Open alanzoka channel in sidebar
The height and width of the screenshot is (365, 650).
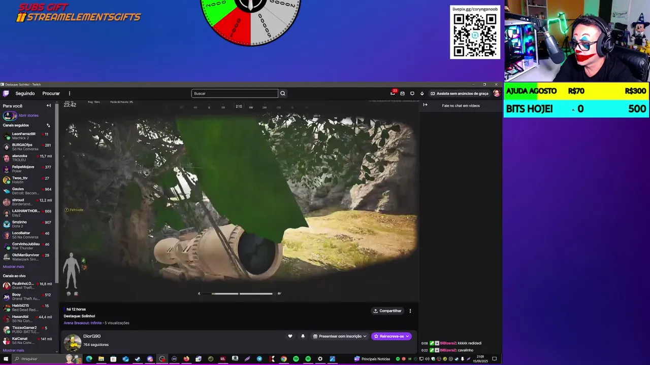[x=28, y=158]
